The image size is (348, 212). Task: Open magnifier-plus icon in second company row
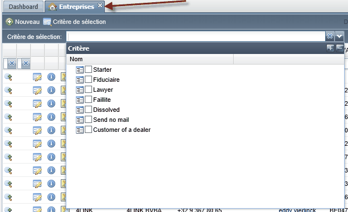(8, 90)
